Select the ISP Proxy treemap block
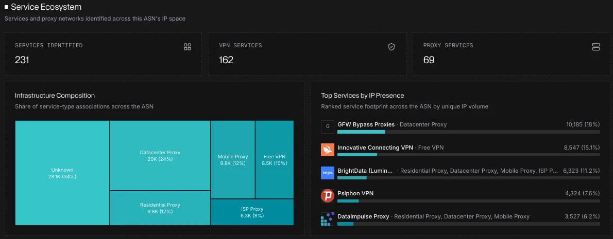The height and width of the screenshot is (239, 613). (x=252, y=212)
